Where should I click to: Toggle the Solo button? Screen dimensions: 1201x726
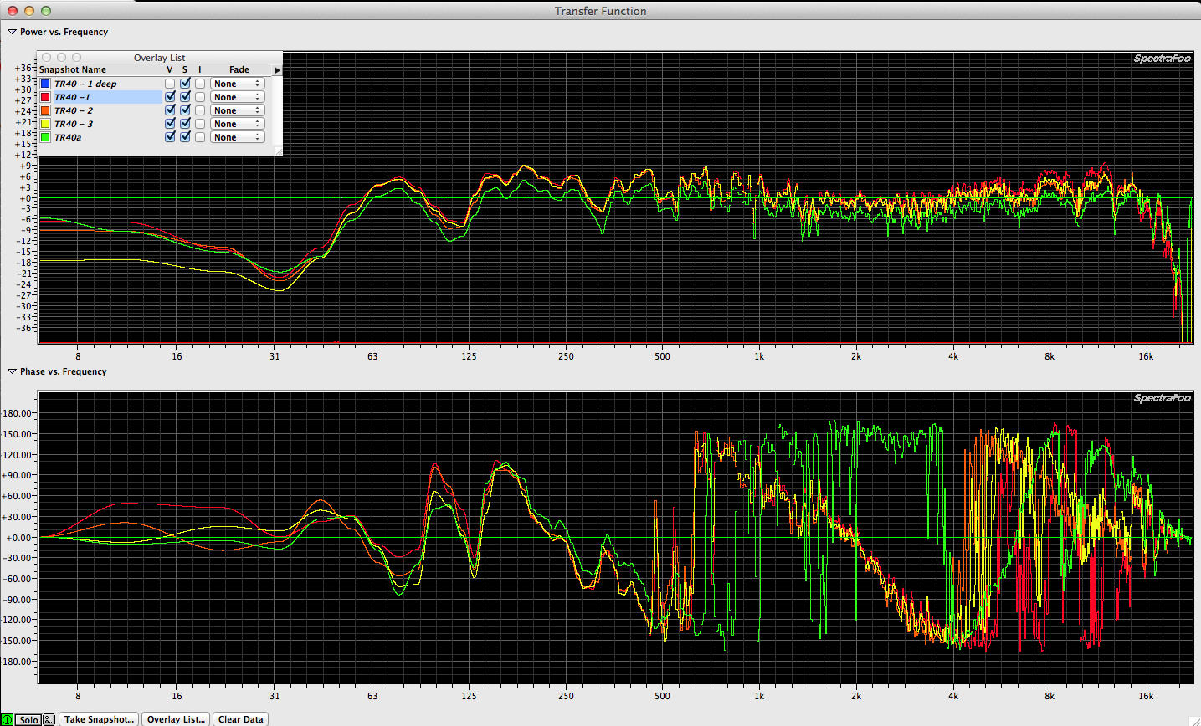28,719
